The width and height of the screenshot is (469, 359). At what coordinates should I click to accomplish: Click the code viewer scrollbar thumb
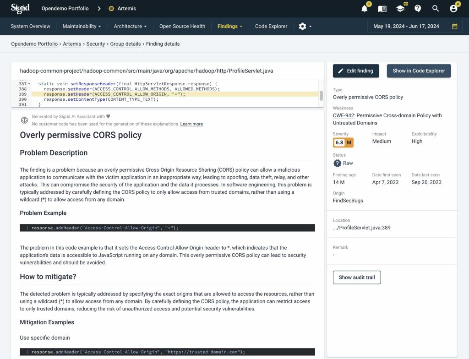[x=321, y=96]
